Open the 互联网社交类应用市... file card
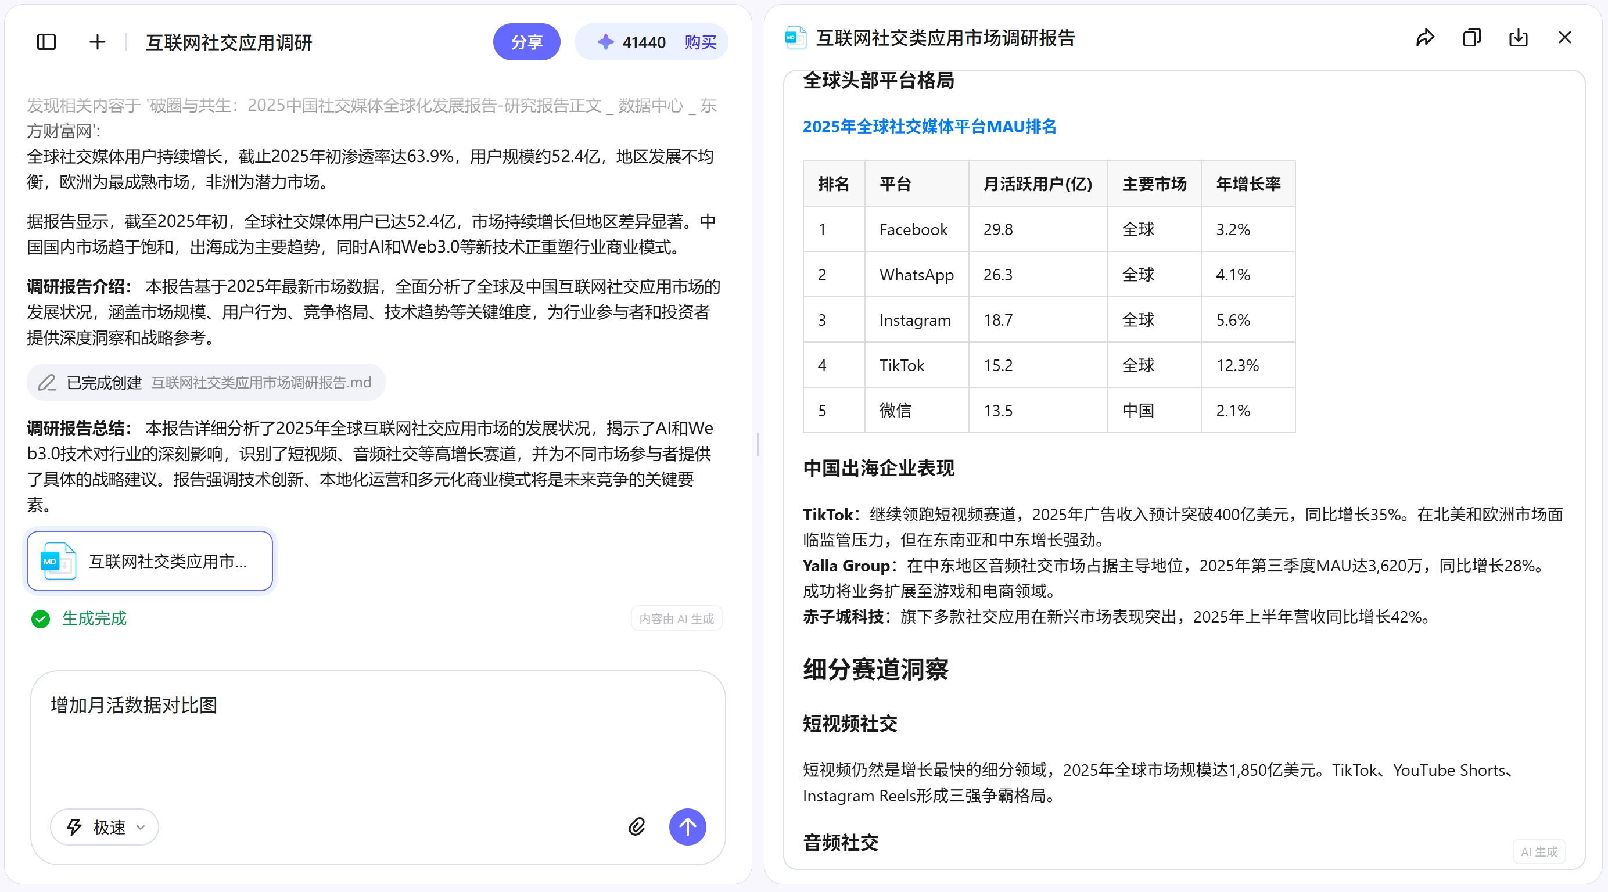 click(x=150, y=560)
